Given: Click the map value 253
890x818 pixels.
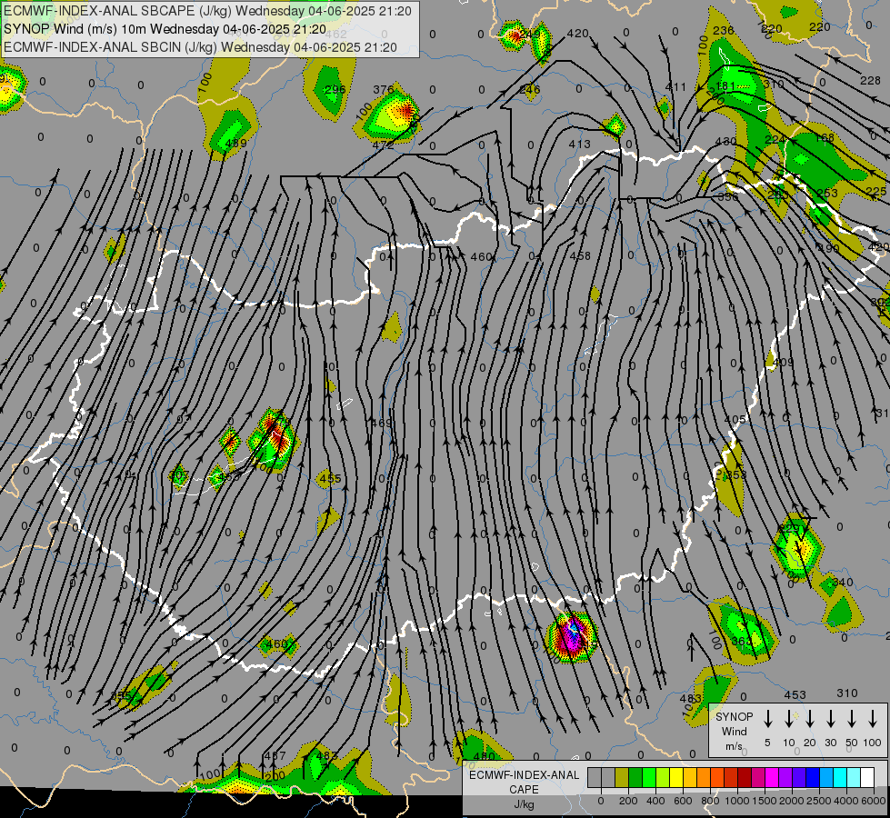Looking at the screenshot, I should tap(827, 194).
